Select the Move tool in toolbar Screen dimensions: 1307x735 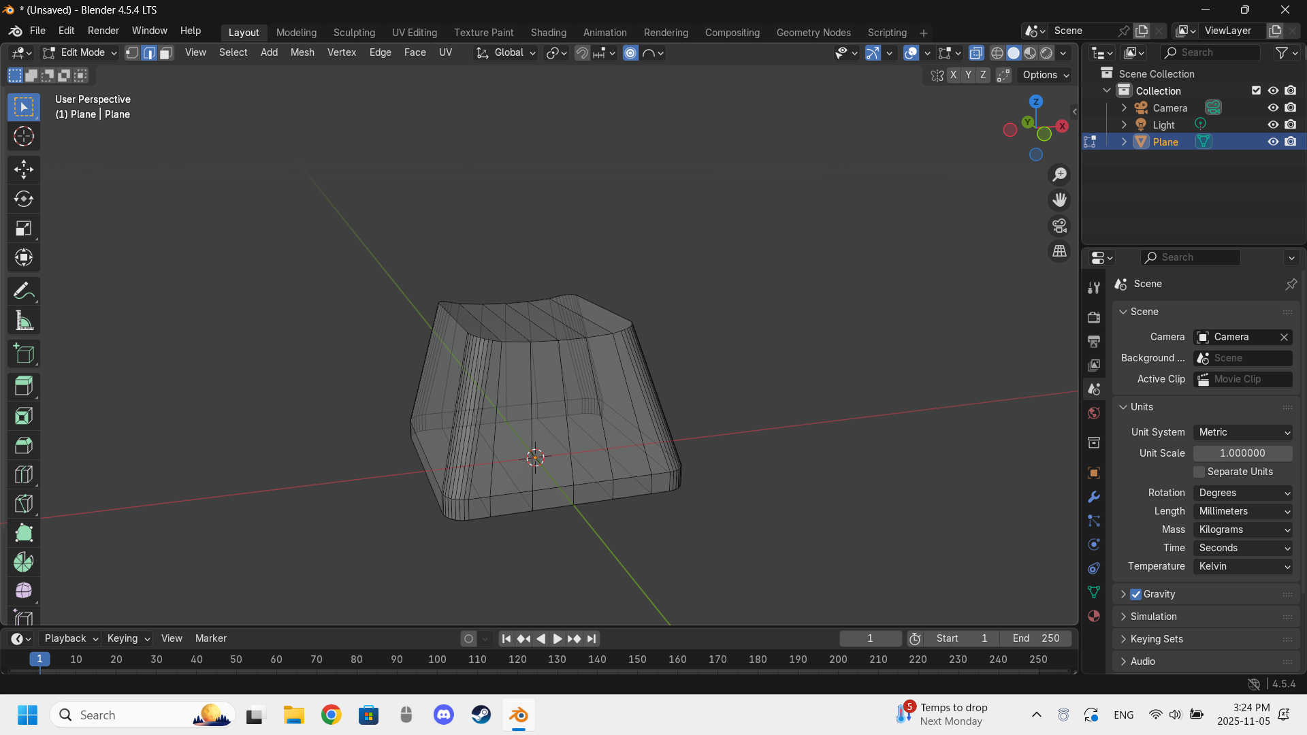[24, 169]
